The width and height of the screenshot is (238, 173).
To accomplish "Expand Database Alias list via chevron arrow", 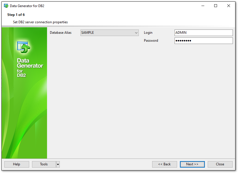I will 136,33.
